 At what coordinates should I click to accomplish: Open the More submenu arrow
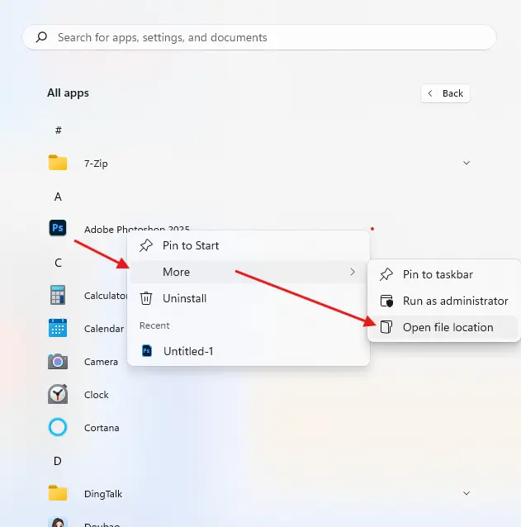[x=353, y=272]
